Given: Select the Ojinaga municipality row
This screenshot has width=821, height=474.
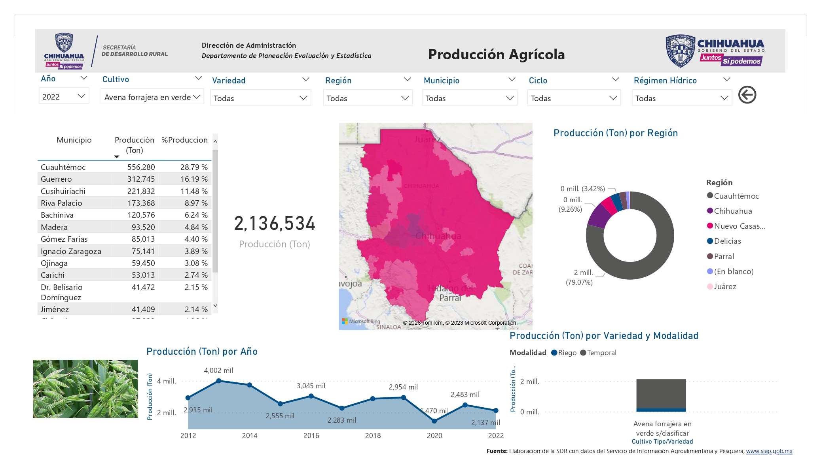Looking at the screenshot, I should (x=124, y=263).
